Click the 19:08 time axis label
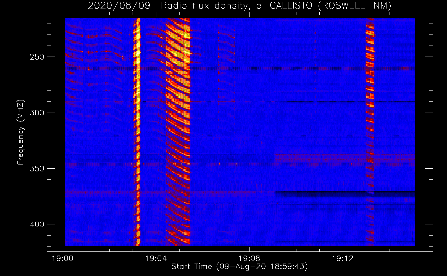 249,259
